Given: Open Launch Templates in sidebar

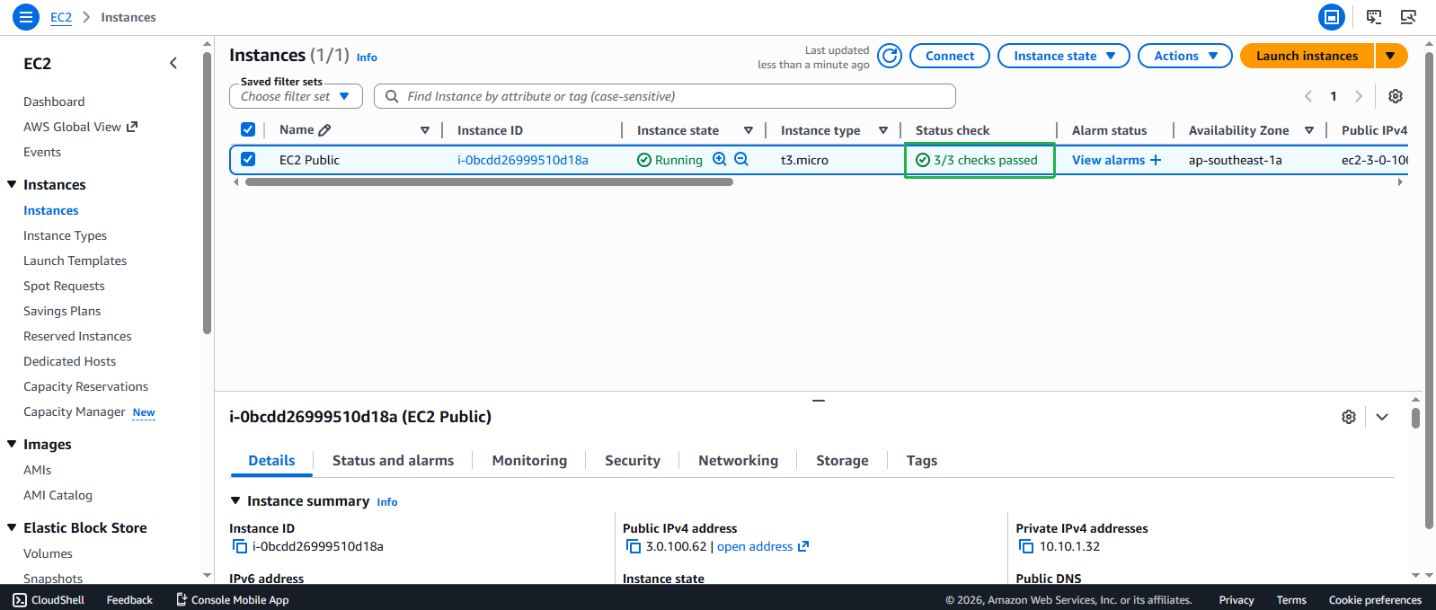Looking at the screenshot, I should click(x=75, y=261).
